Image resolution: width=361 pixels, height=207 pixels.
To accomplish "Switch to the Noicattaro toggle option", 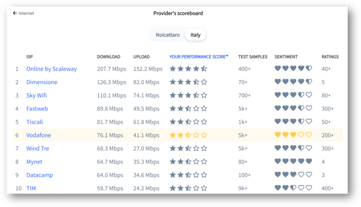I will pos(168,35).
